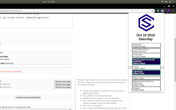Open the clock showing Sat 1:53 PM

49,2
